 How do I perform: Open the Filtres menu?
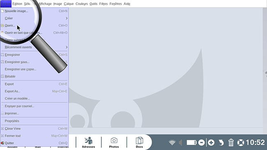coord(104,4)
